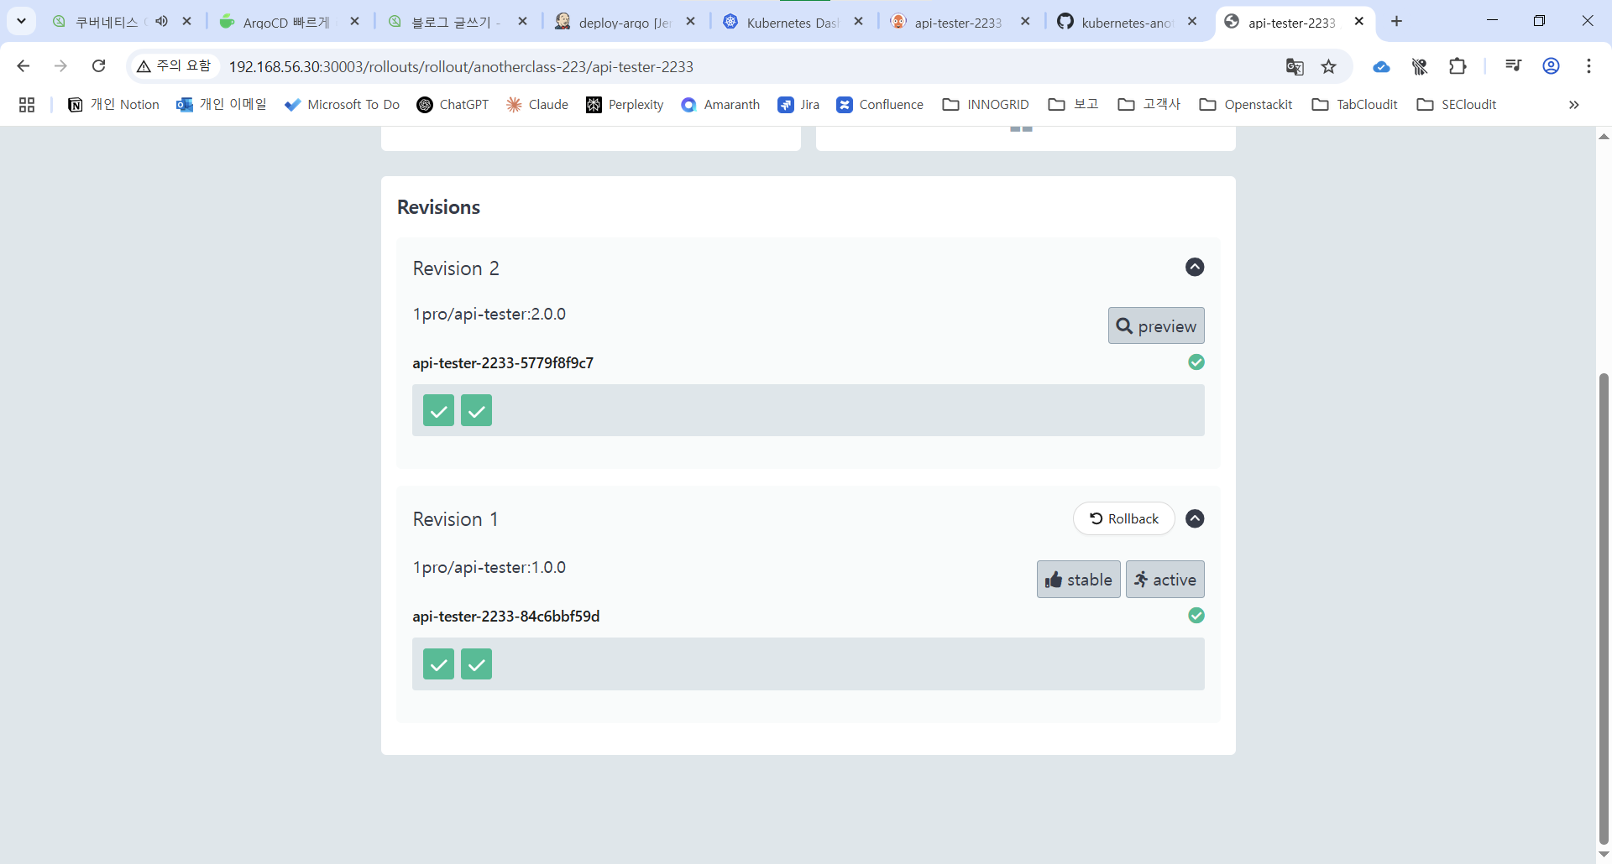Select first pod checkmark in Revision 2
Screen dimensions: 1612x864
[438, 410]
